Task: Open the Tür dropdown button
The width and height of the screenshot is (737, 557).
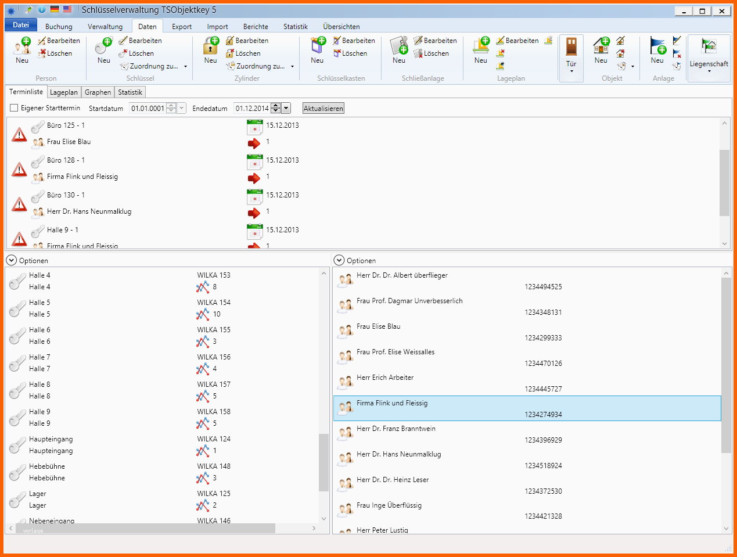Action: click(571, 58)
